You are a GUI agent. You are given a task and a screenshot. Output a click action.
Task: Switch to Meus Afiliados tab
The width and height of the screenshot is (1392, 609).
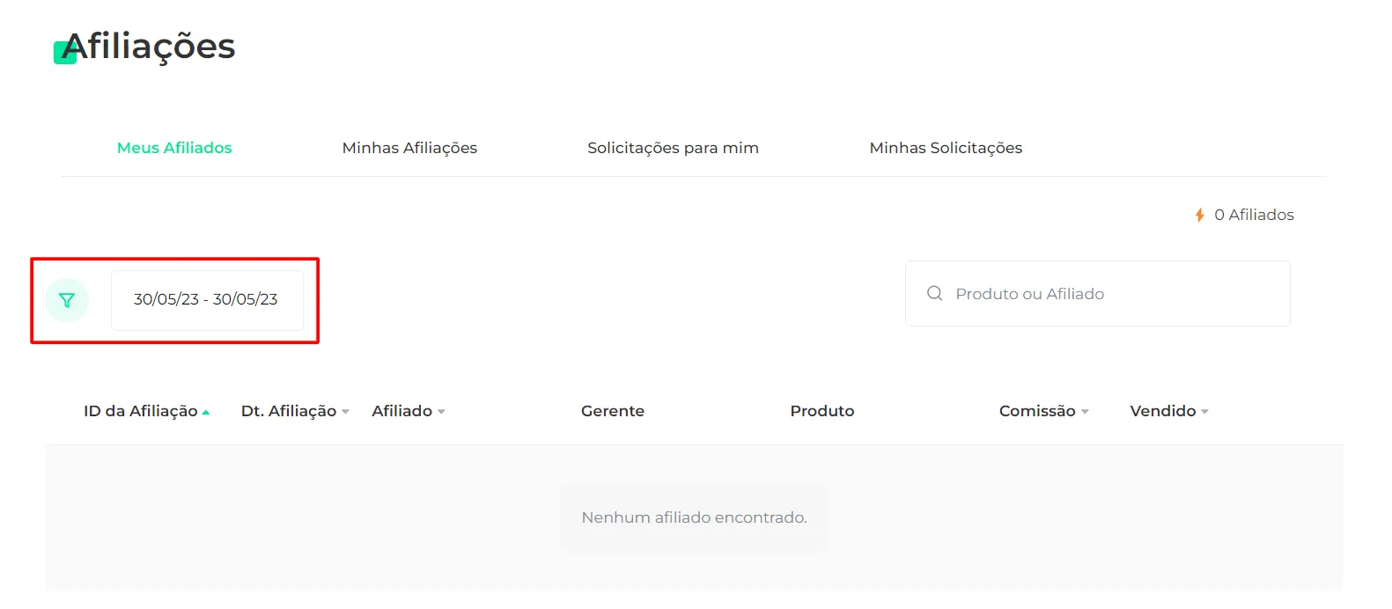tap(174, 148)
